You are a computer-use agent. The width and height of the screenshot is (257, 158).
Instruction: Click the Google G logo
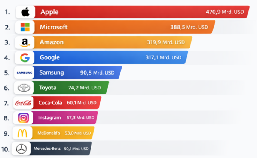(x=25, y=57)
